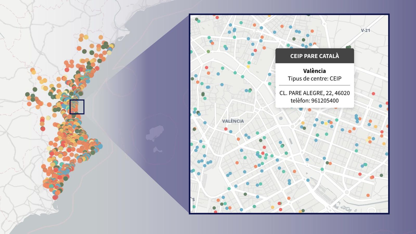This screenshot has width=416, height=234.
Task: Click the bold València text in tooltip
Action: point(314,71)
